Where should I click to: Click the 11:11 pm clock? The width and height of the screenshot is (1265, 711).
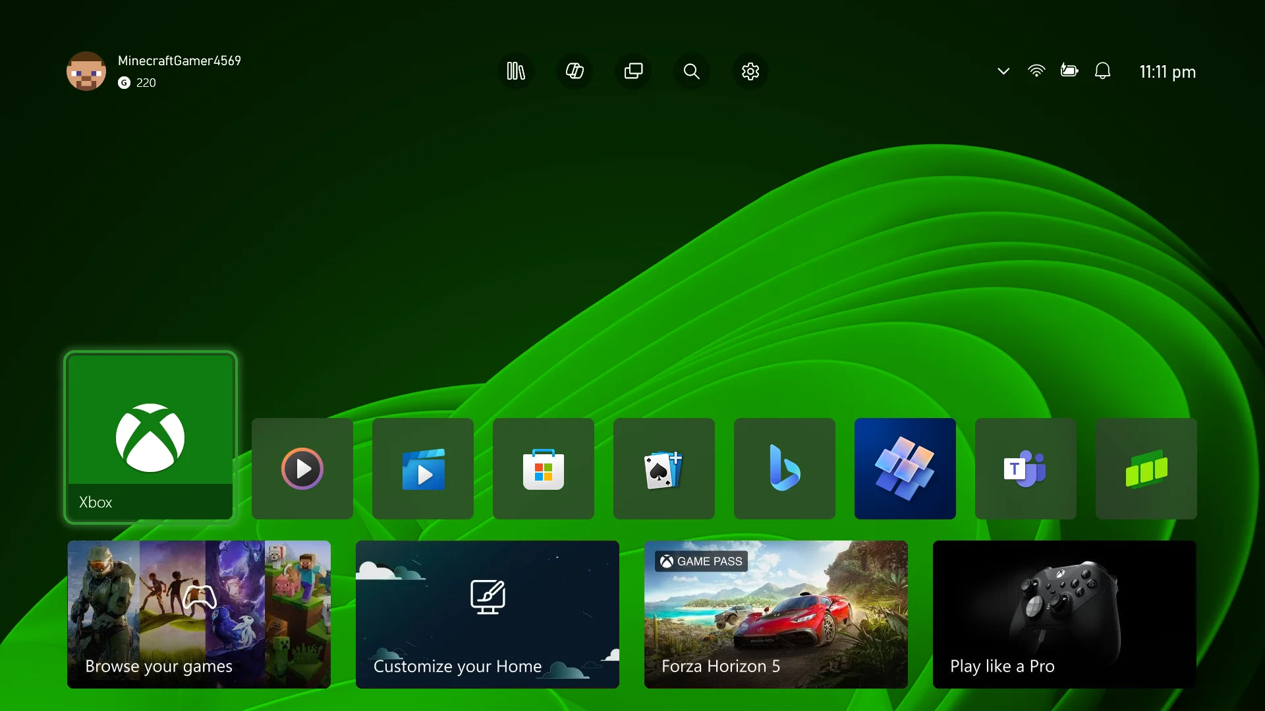1167,72
